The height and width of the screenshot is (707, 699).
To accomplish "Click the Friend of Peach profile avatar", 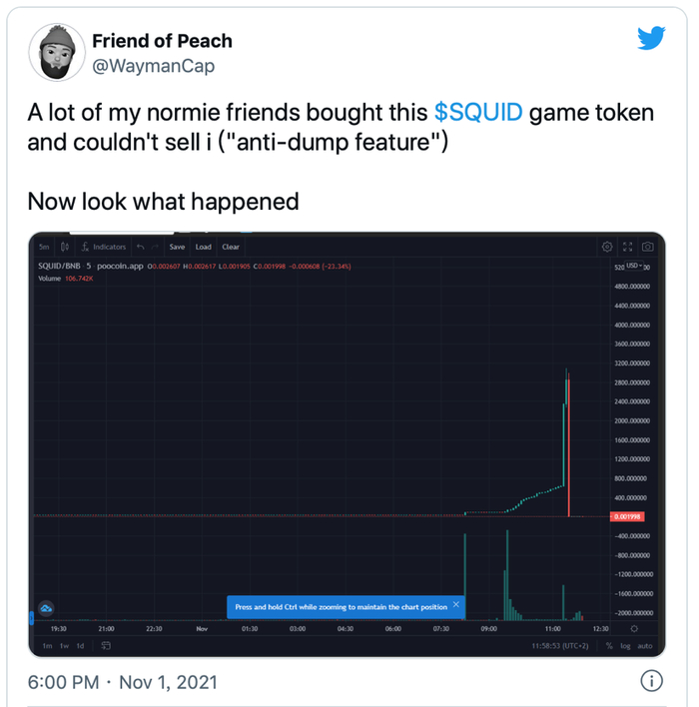I will [56, 53].
